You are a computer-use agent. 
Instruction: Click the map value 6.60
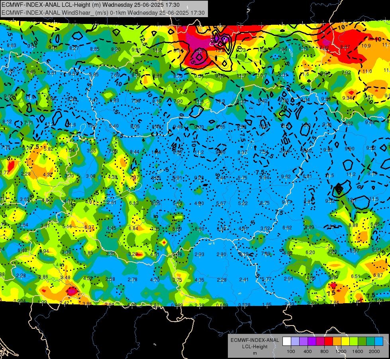point(199,229)
